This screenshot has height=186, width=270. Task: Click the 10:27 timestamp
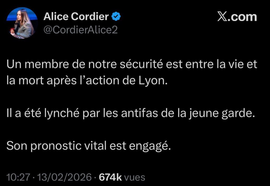coord(18,177)
